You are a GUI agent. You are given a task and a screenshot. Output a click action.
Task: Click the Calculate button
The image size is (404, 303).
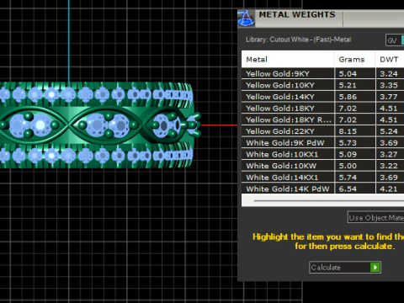345,267
